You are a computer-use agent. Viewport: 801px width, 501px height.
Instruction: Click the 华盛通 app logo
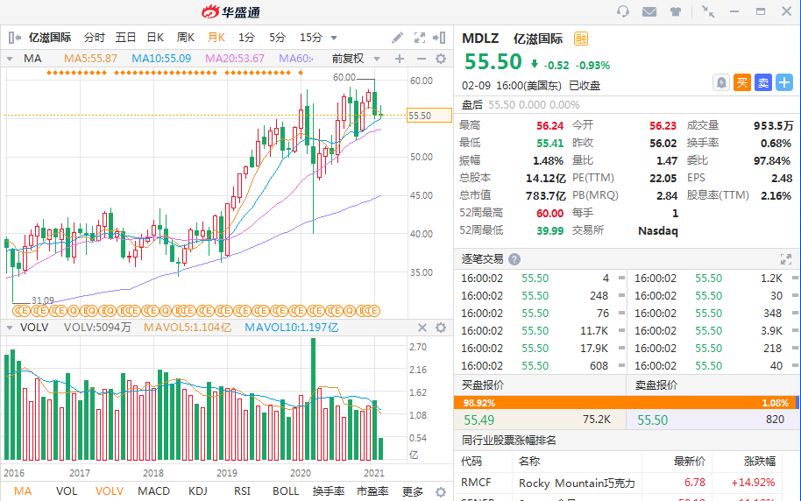(230, 11)
